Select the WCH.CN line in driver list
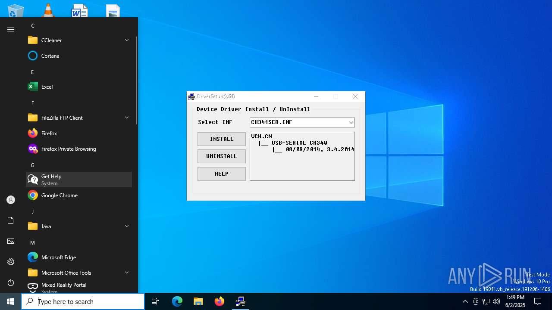This screenshot has height=310, width=552. [x=261, y=136]
